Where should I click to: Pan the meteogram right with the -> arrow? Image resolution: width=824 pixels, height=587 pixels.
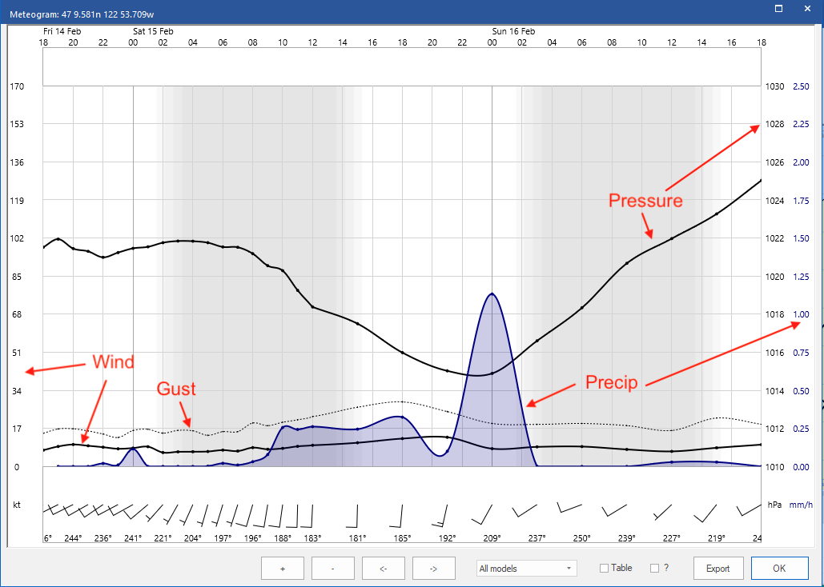pos(433,568)
